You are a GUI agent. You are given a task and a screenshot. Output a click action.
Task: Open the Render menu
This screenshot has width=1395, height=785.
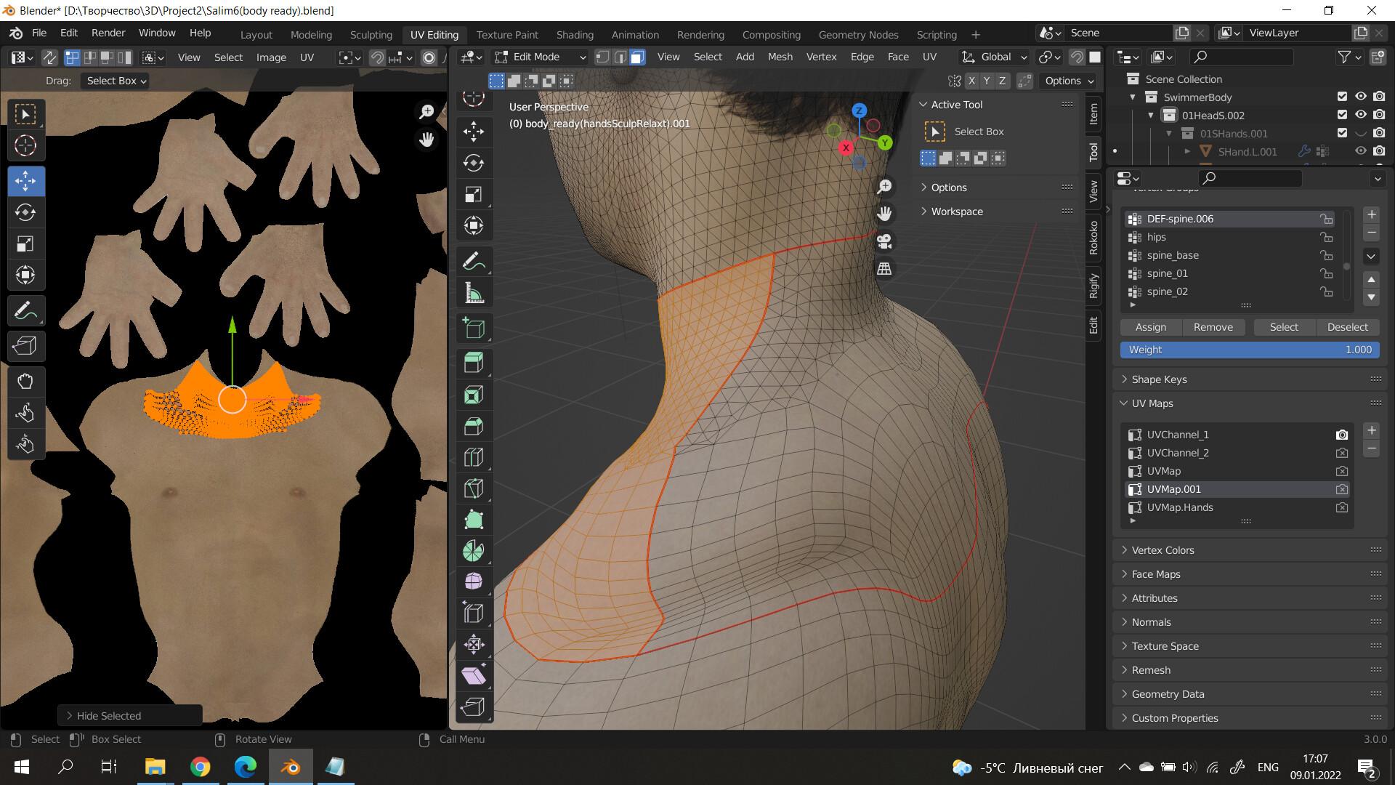tap(108, 33)
